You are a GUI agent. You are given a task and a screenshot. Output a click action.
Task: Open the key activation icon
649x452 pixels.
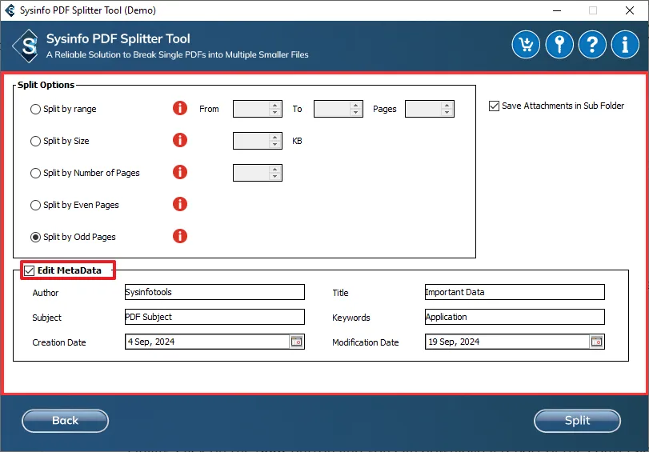559,44
